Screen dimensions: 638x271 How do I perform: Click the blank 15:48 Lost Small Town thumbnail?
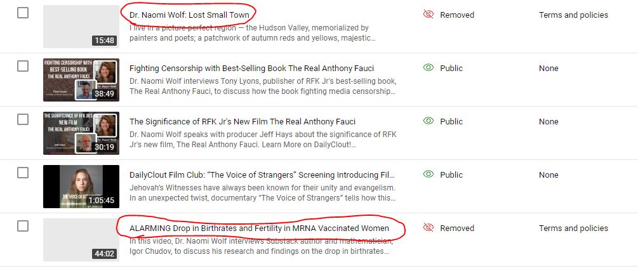[x=81, y=27]
